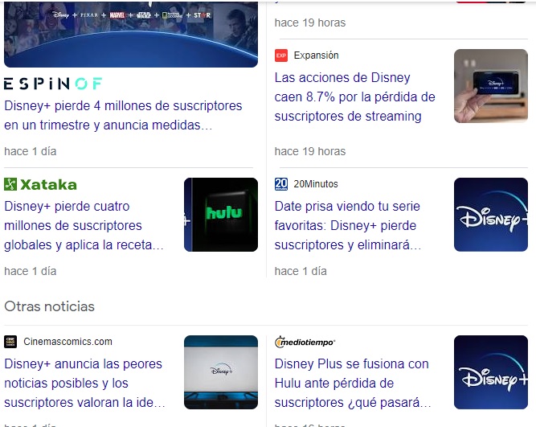
Task: Open the Cinemascomics screen thumbnail with Disney+ logo
Action: pyautogui.click(x=221, y=372)
